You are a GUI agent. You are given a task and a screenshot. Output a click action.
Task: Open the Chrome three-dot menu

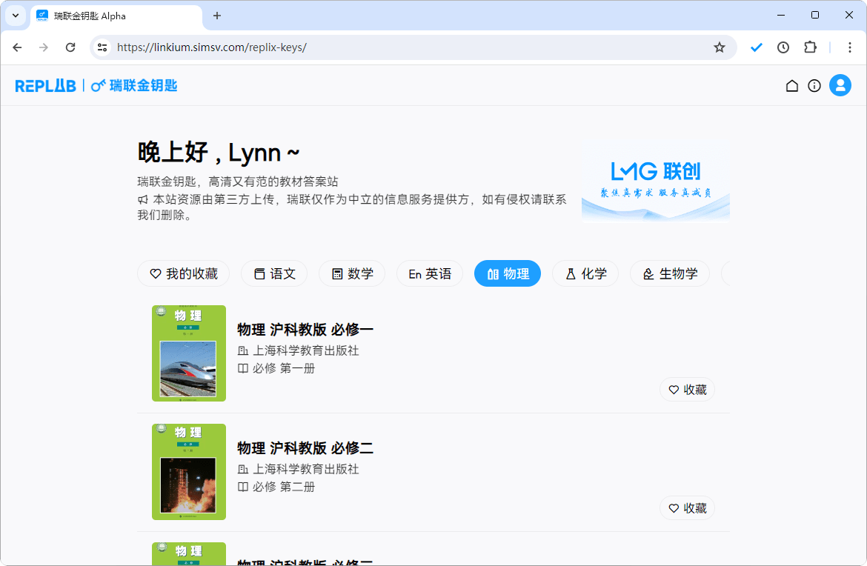tap(850, 47)
